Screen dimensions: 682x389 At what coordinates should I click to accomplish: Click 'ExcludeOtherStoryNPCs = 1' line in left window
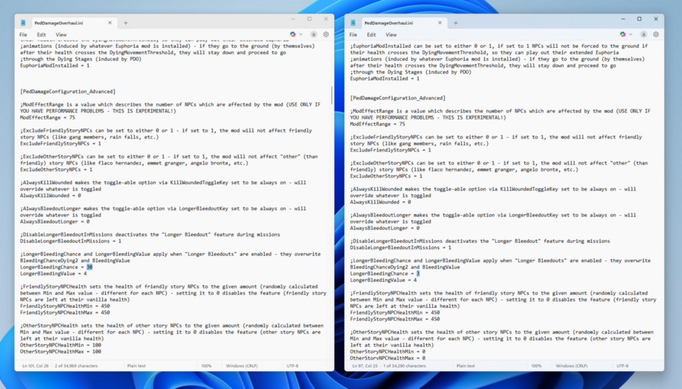pyautogui.click(x=56, y=169)
